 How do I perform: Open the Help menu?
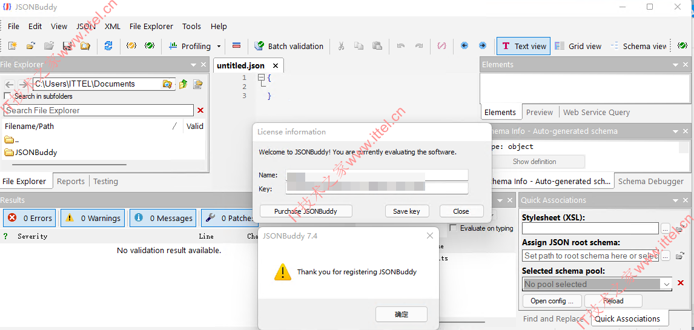[x=219, y=26]
